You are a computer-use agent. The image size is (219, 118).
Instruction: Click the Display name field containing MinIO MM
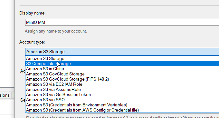coord(122,22)
